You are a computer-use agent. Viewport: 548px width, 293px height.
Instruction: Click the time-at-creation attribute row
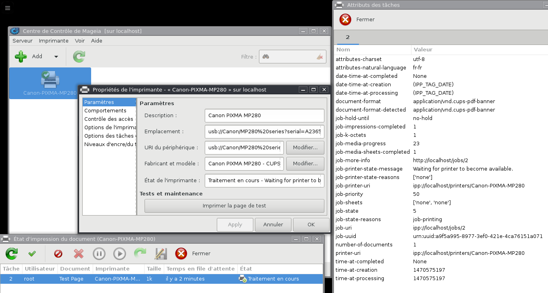click(x=441, y=270)
